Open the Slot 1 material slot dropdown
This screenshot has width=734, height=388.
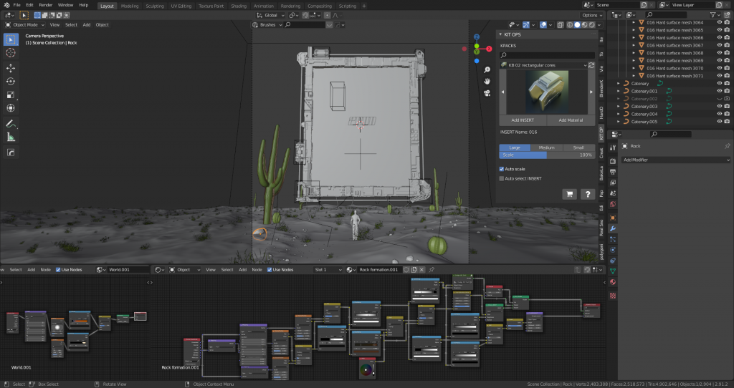tap(328, 270)
